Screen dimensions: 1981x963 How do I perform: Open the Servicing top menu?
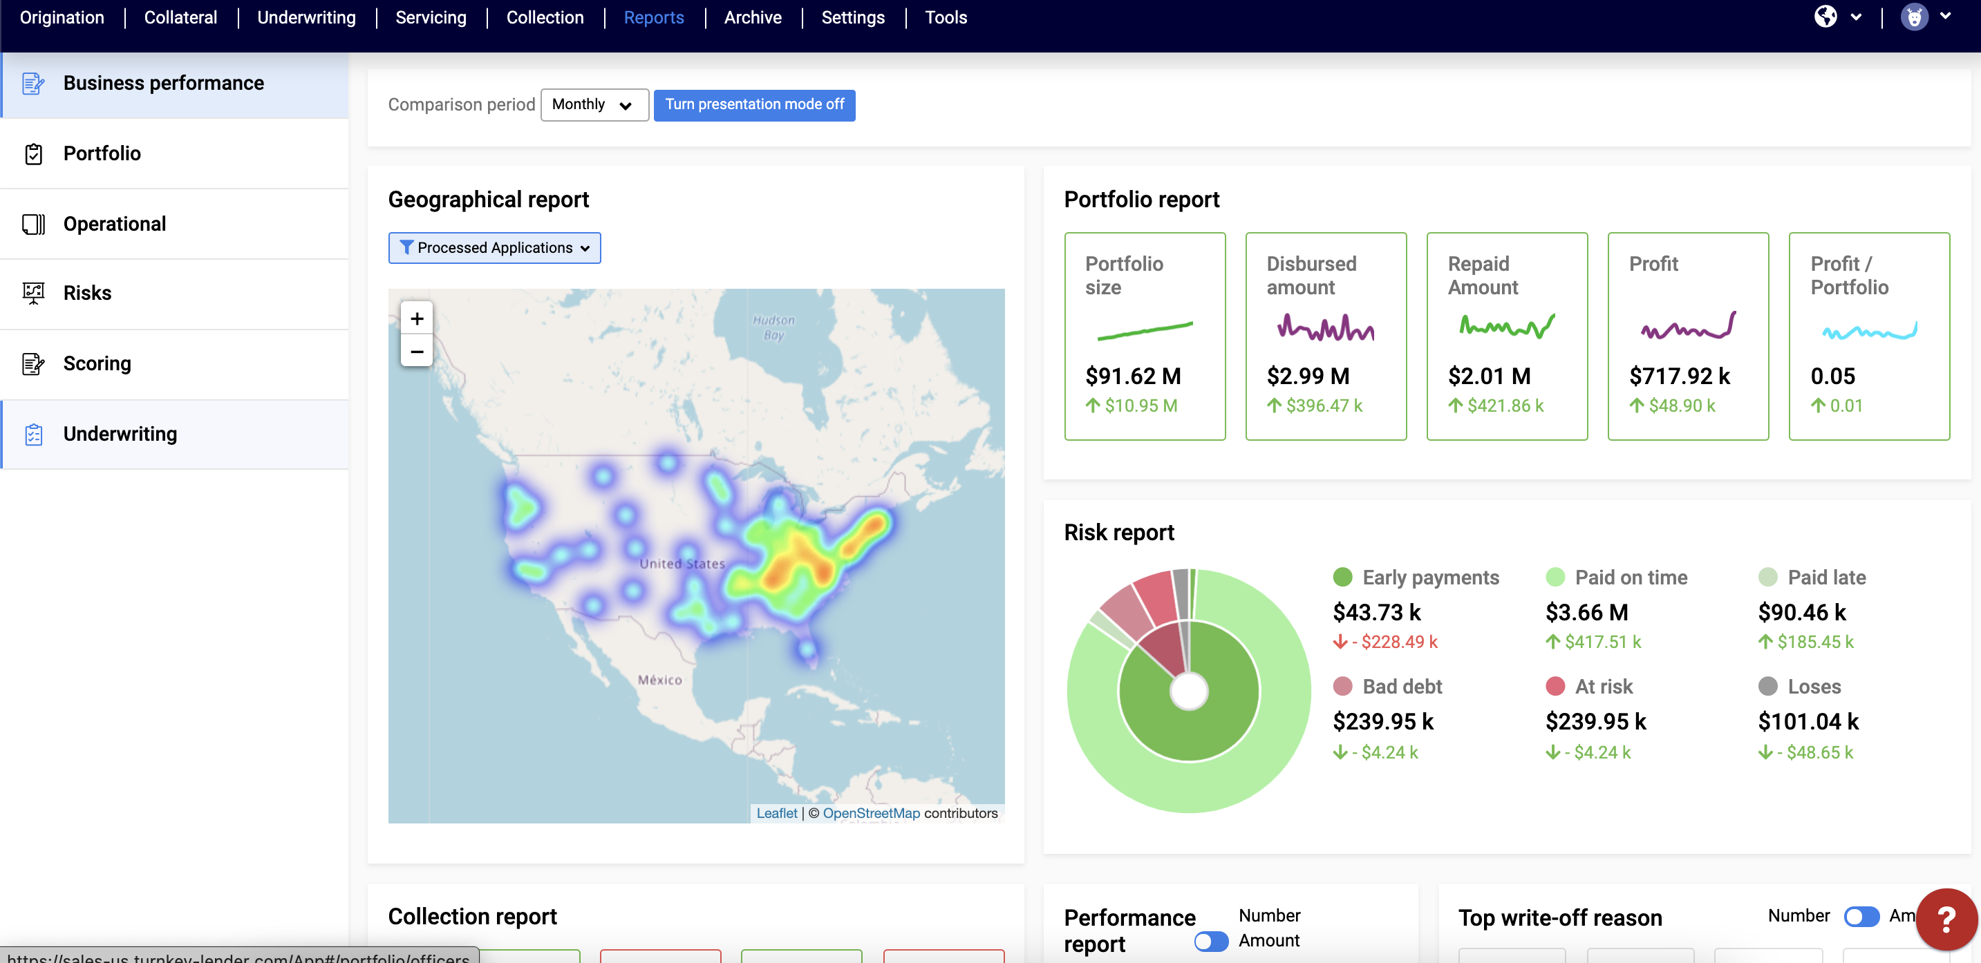431,17
